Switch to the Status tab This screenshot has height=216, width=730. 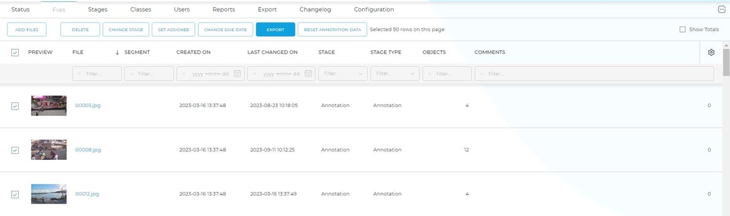20,10
